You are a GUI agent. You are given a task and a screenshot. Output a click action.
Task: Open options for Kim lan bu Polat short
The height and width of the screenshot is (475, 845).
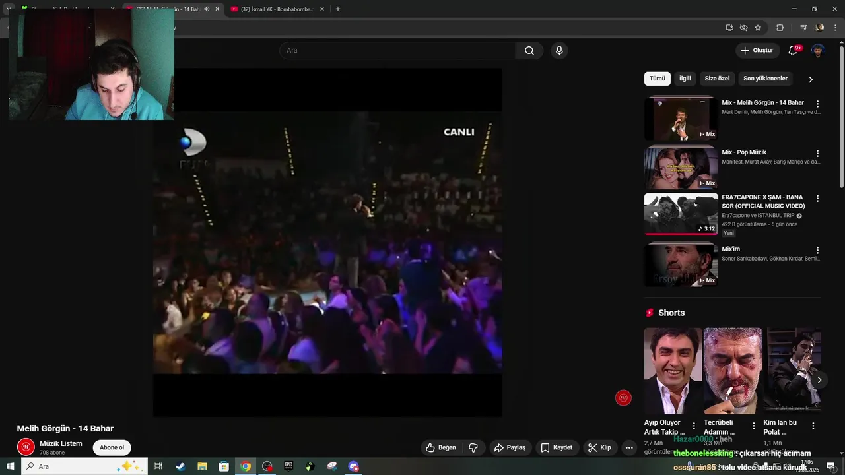click(813, 426)
